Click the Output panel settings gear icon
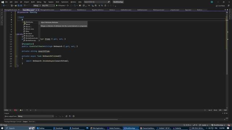Image resolution: width=232 pixels, height=130 pixels. click(74, 116)
